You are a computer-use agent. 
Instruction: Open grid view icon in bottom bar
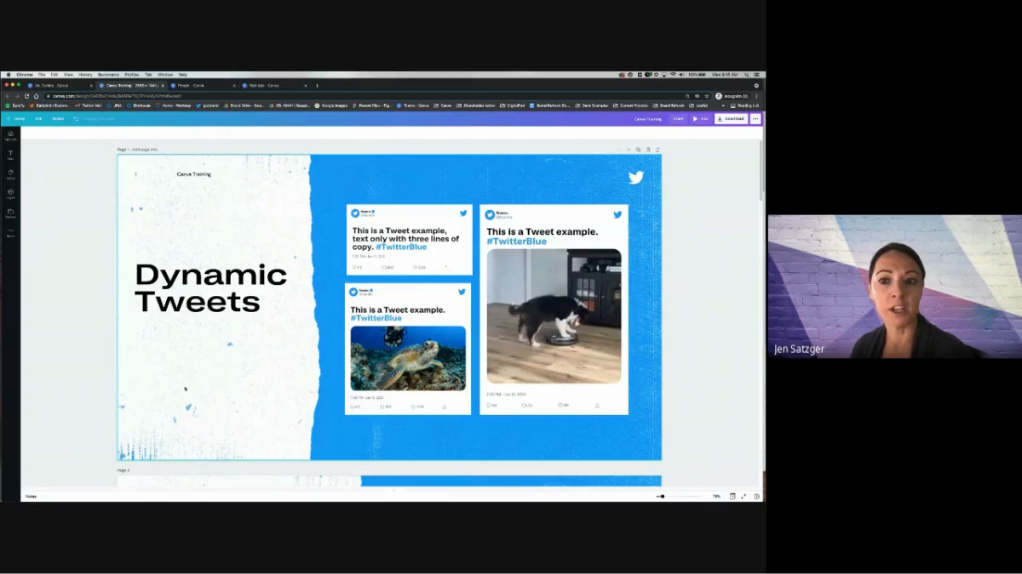pos(732,496)
